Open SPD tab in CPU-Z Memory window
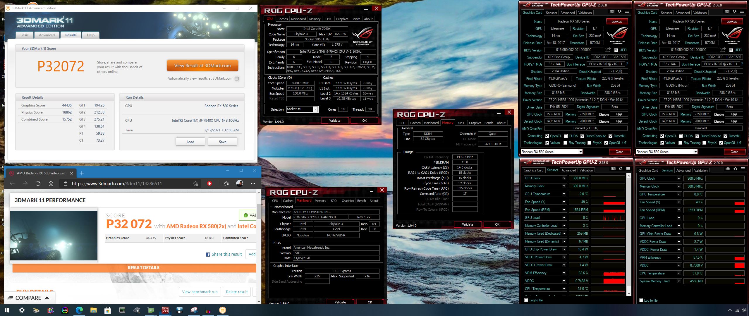Screen dimensions: 749x316 pyautogui.click(x=461, y=123)
